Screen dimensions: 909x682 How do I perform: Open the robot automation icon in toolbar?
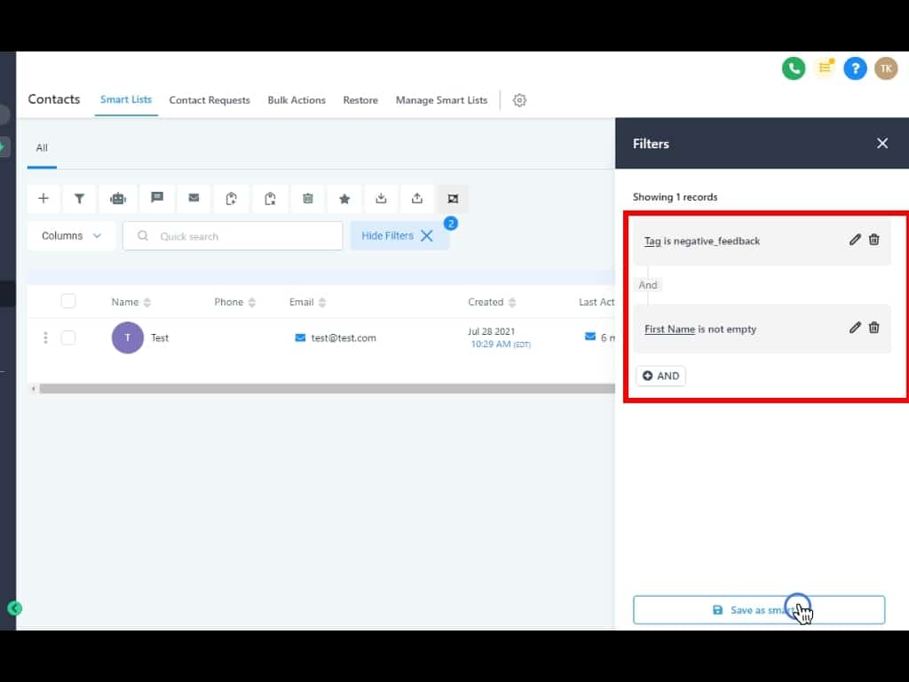tap(118, 199)
